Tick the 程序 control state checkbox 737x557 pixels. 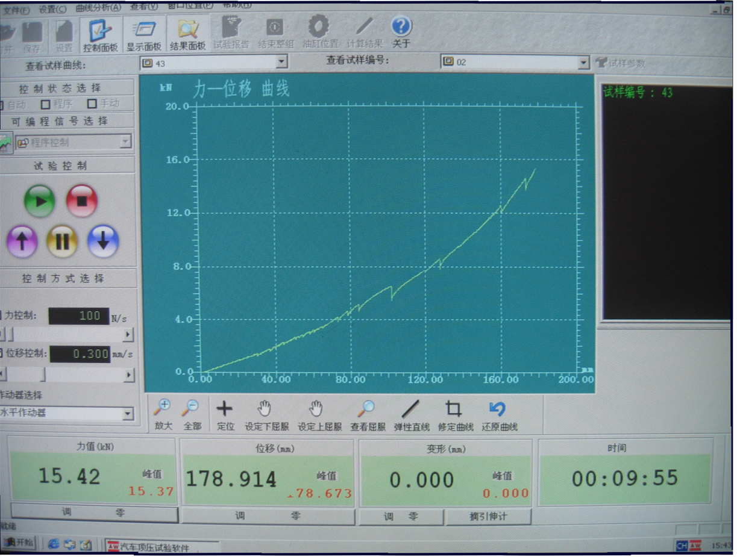pos(45,104)
